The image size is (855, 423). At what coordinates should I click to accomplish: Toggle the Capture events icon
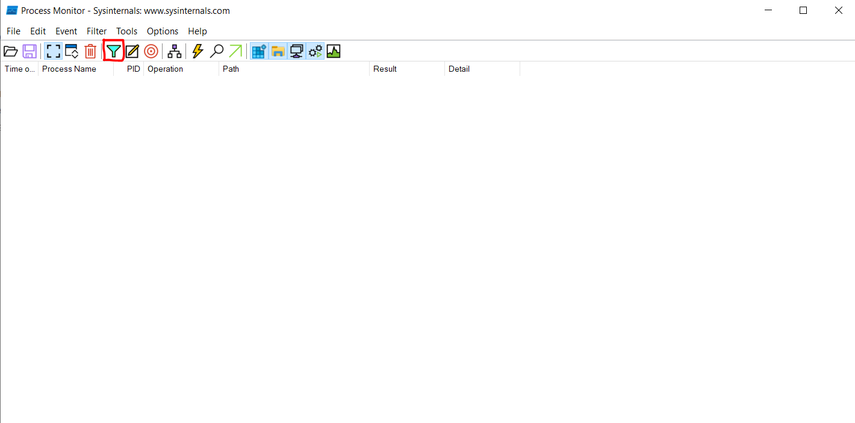(54, 51)
